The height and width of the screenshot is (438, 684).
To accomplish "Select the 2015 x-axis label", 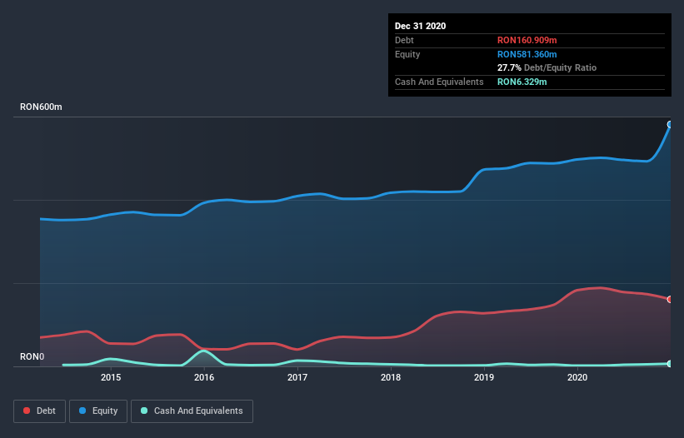I will pyautogui.click(x=111, y=377).
